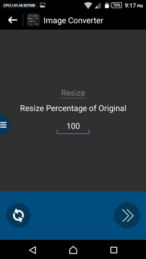Tap the battery 70% indicator
This screenshot has height=259, width=146.
pos(116,5)
